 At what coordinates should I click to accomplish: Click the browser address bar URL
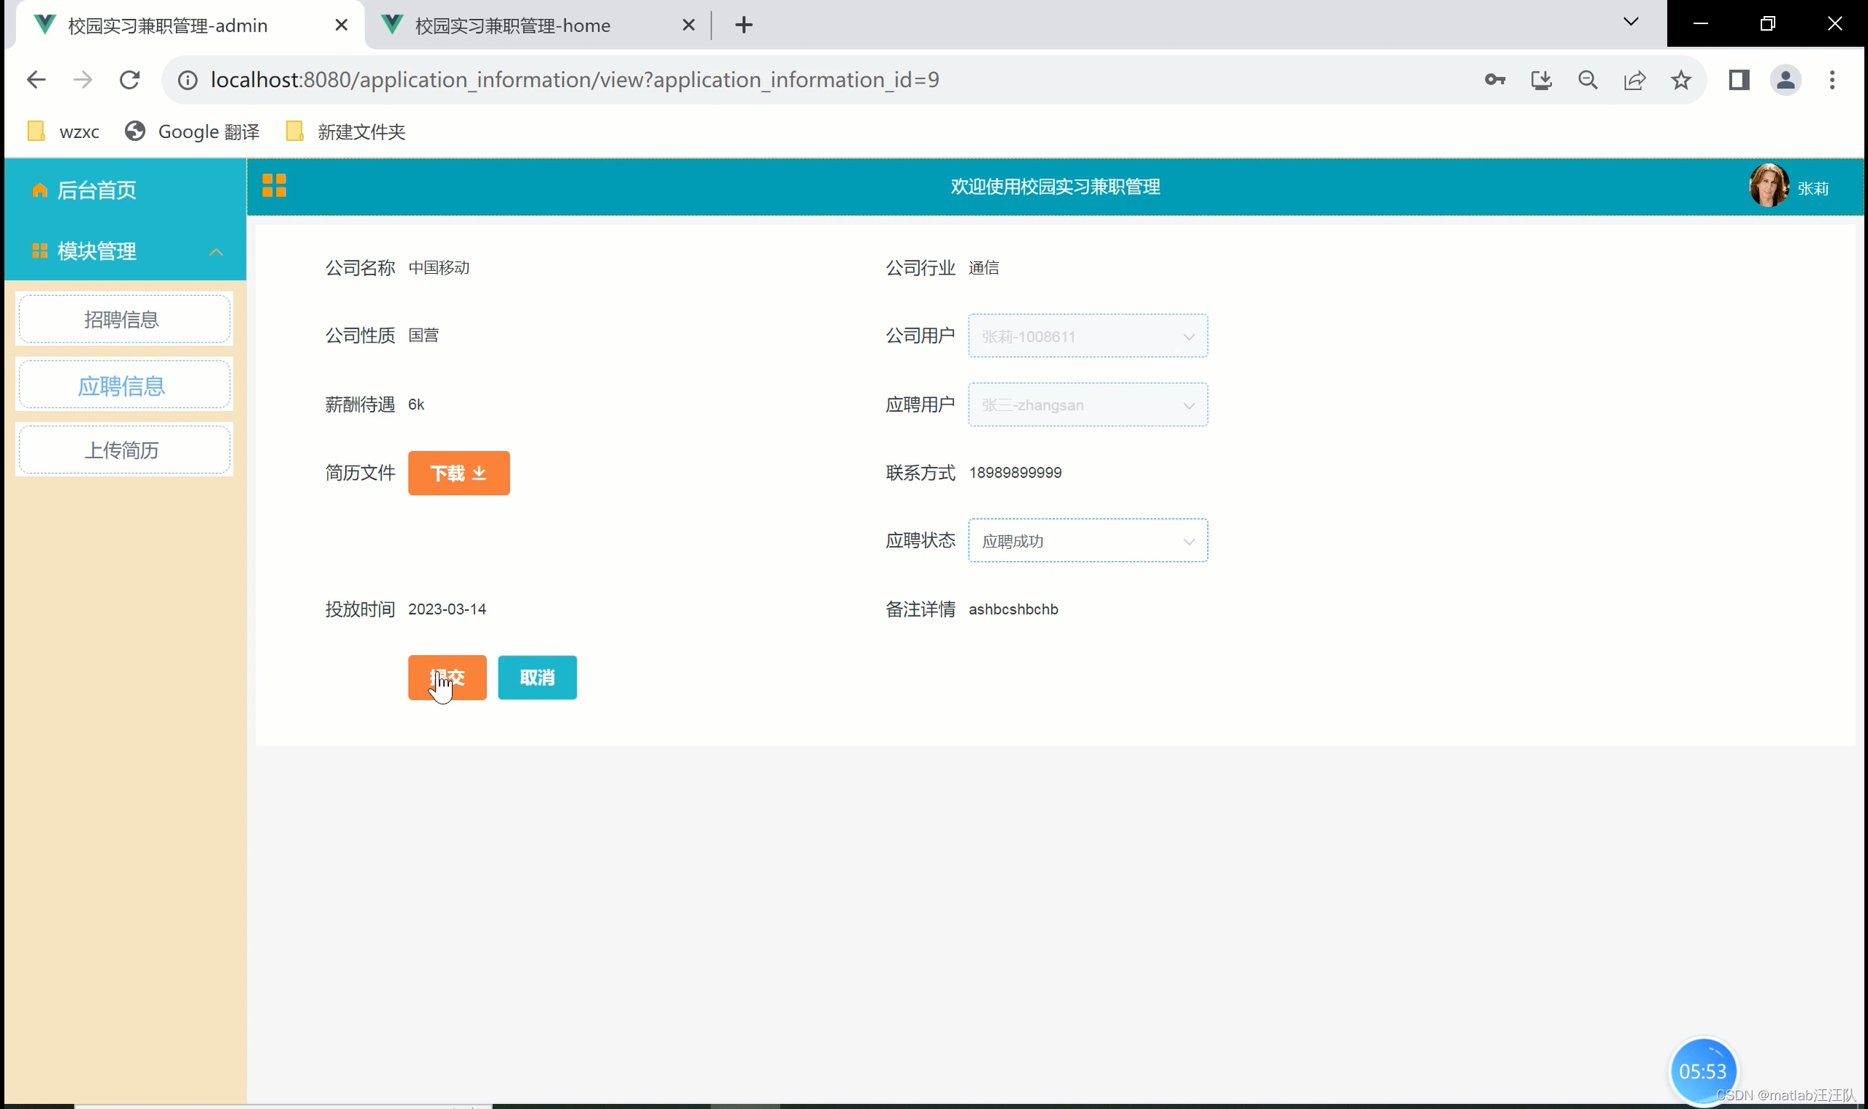click(574, 80)
